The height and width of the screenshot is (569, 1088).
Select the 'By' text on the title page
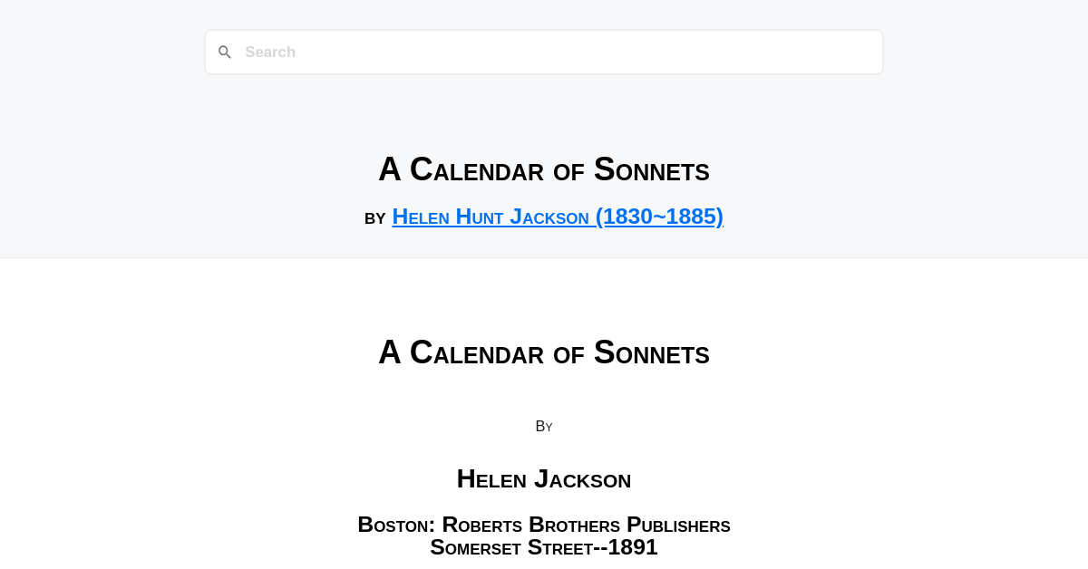[544, 426]
